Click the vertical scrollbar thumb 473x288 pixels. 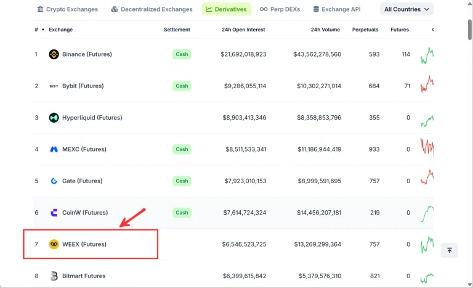pyautogui.click(x=470, y=30)
